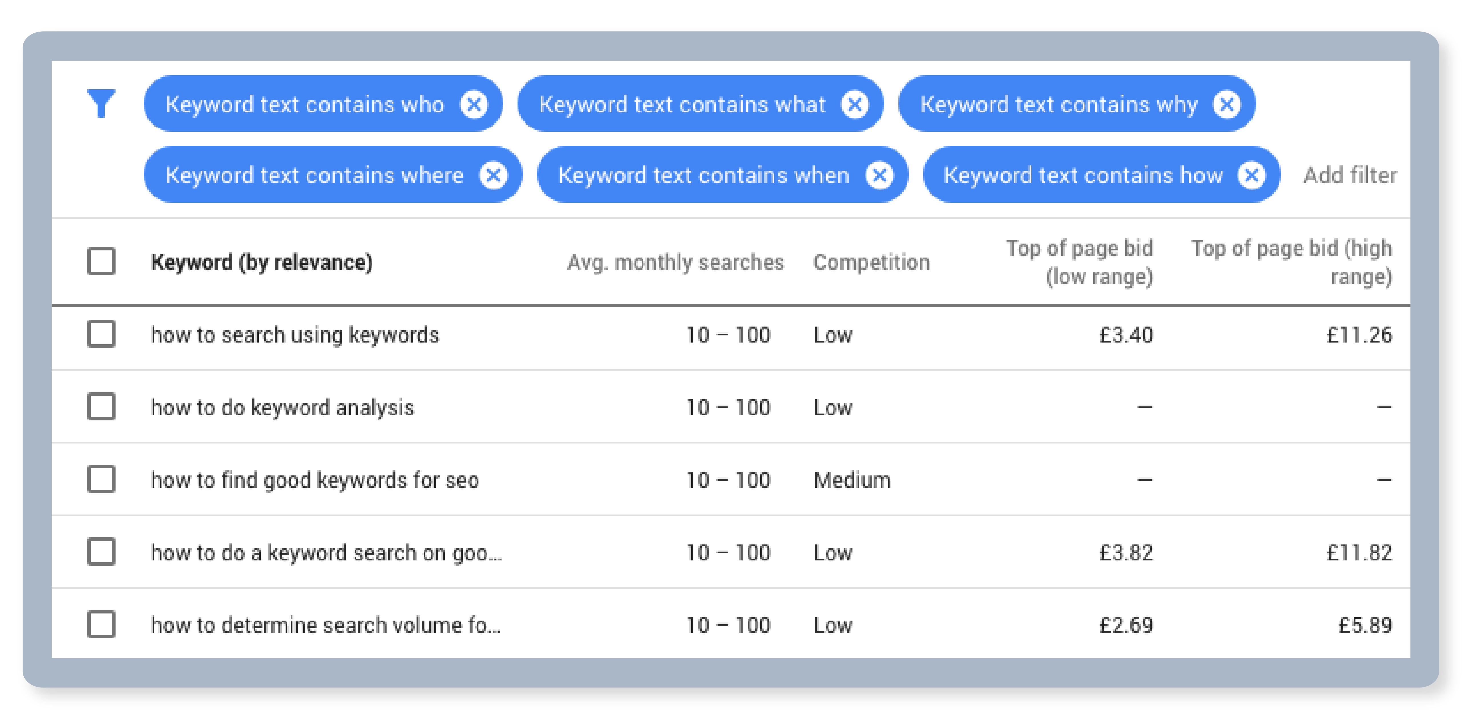The height and width of the screenshot is (719, 1465).
Task: Sort by Top of page bid high range
Action: point(1292,262)
